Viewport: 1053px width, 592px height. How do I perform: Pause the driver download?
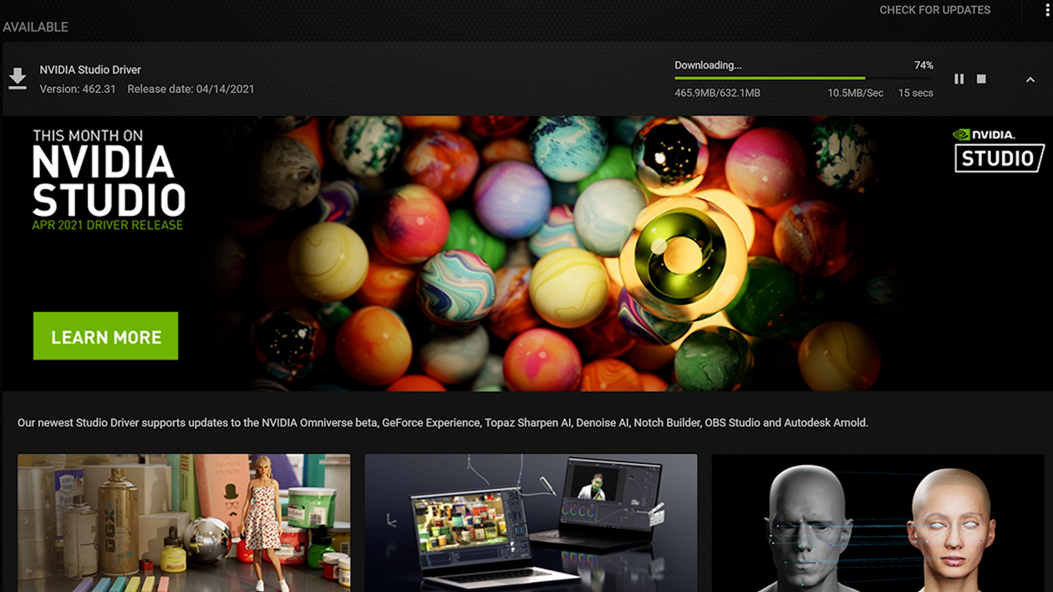click(x=959, y=79)
